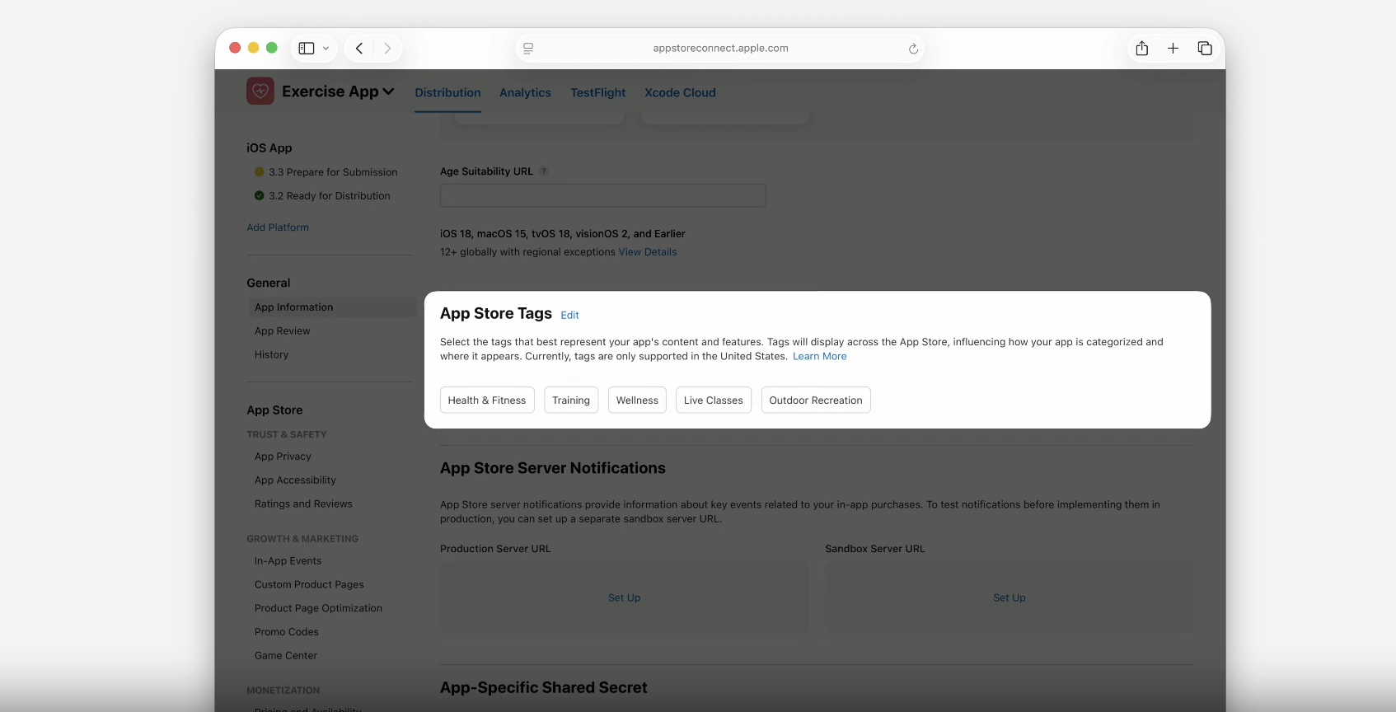Screen dimensions: 1396x712
Task: Open App Accessibility in the sidebar
Action: (x=295, y=480)
